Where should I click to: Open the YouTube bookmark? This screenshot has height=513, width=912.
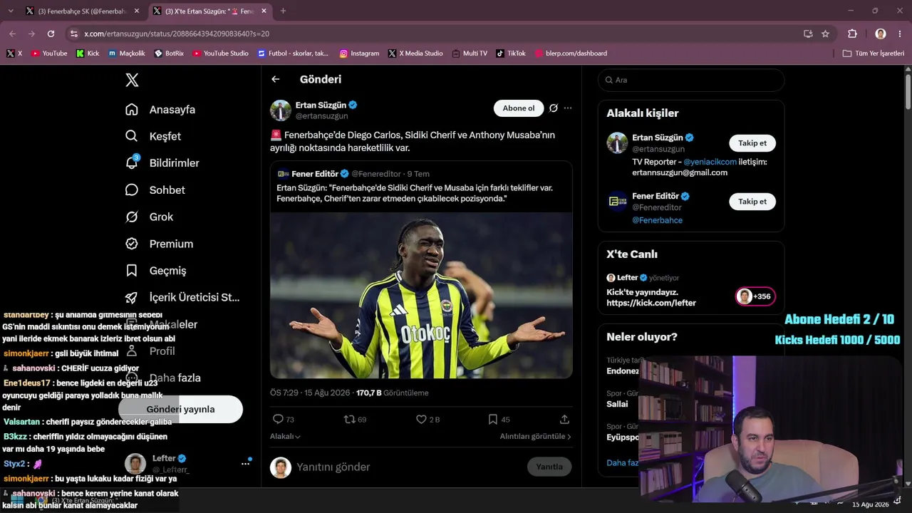(49, 53)
